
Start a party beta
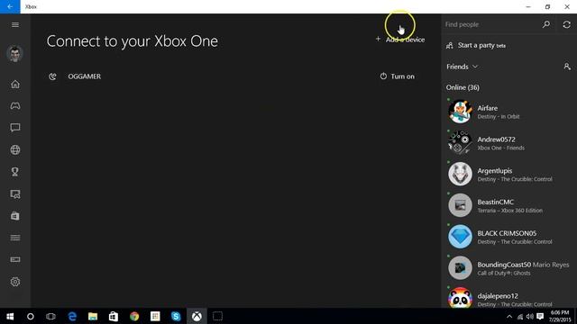476,46
